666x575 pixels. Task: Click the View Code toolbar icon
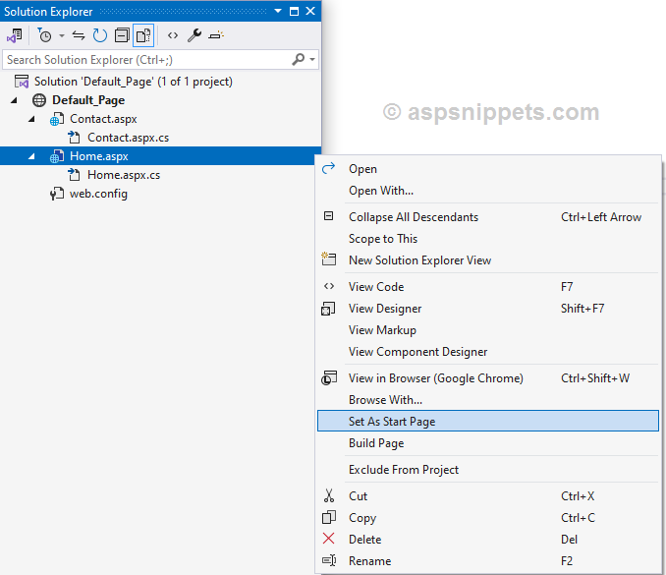[173, 35]
